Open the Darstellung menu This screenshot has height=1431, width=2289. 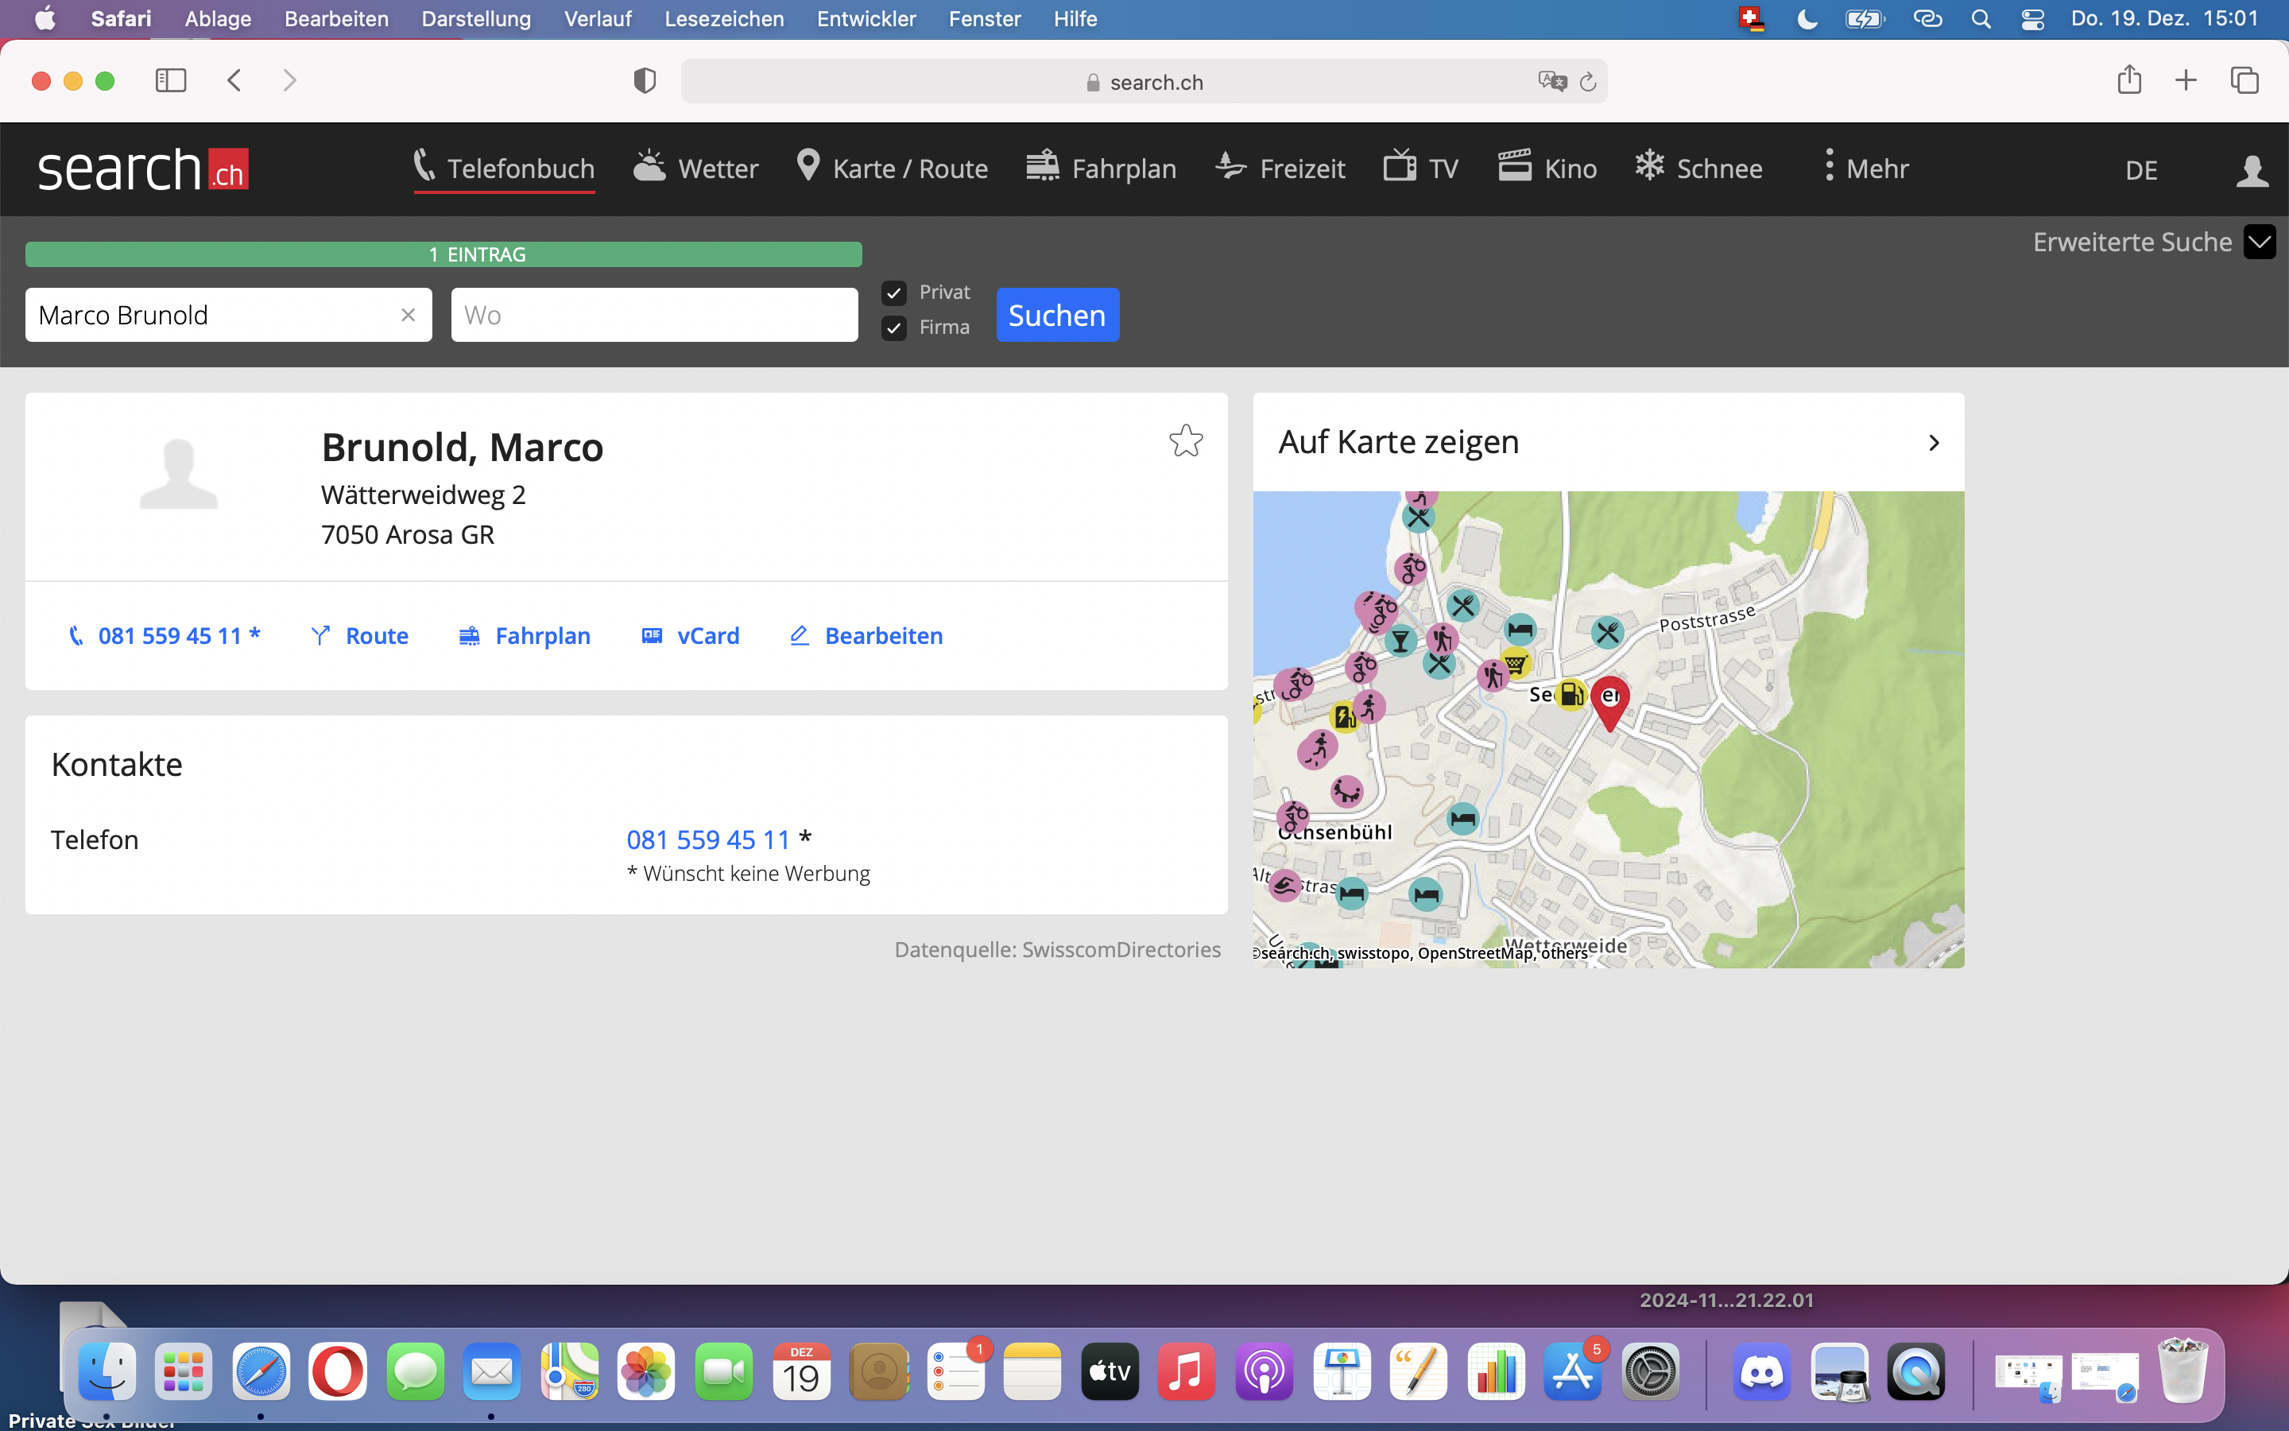pyautogui.click(x=476, y=19)
